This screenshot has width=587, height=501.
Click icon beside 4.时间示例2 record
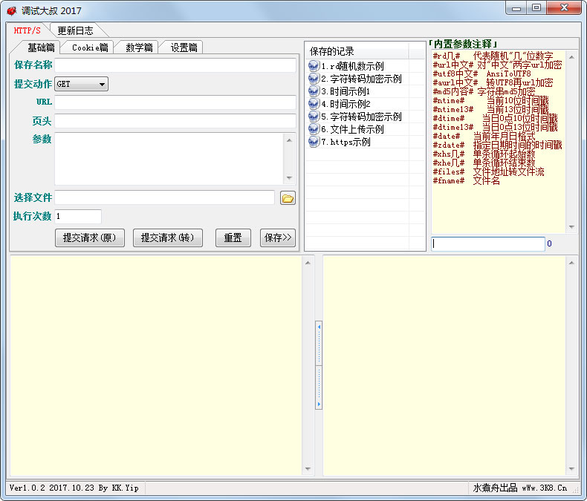pyautogui.click(x=314, y=104)
